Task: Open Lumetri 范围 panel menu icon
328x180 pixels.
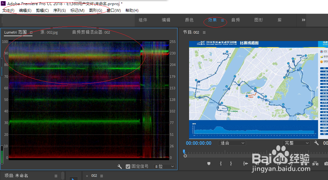Action: coord(31,32)
